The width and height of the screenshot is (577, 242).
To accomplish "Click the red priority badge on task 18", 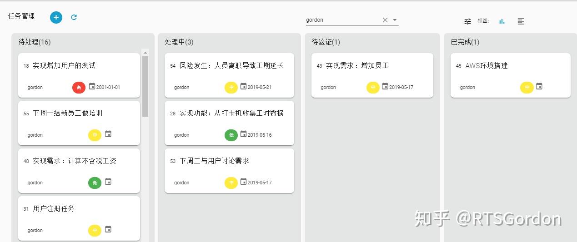I will click(x=79, y=87).
